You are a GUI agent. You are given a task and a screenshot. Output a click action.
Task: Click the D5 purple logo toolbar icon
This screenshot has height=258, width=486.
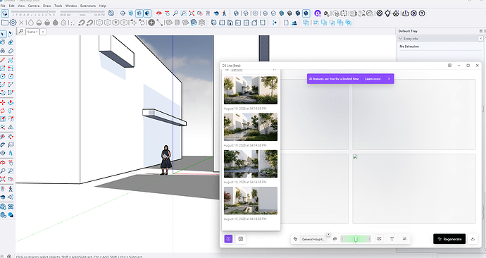pos(318,13)
